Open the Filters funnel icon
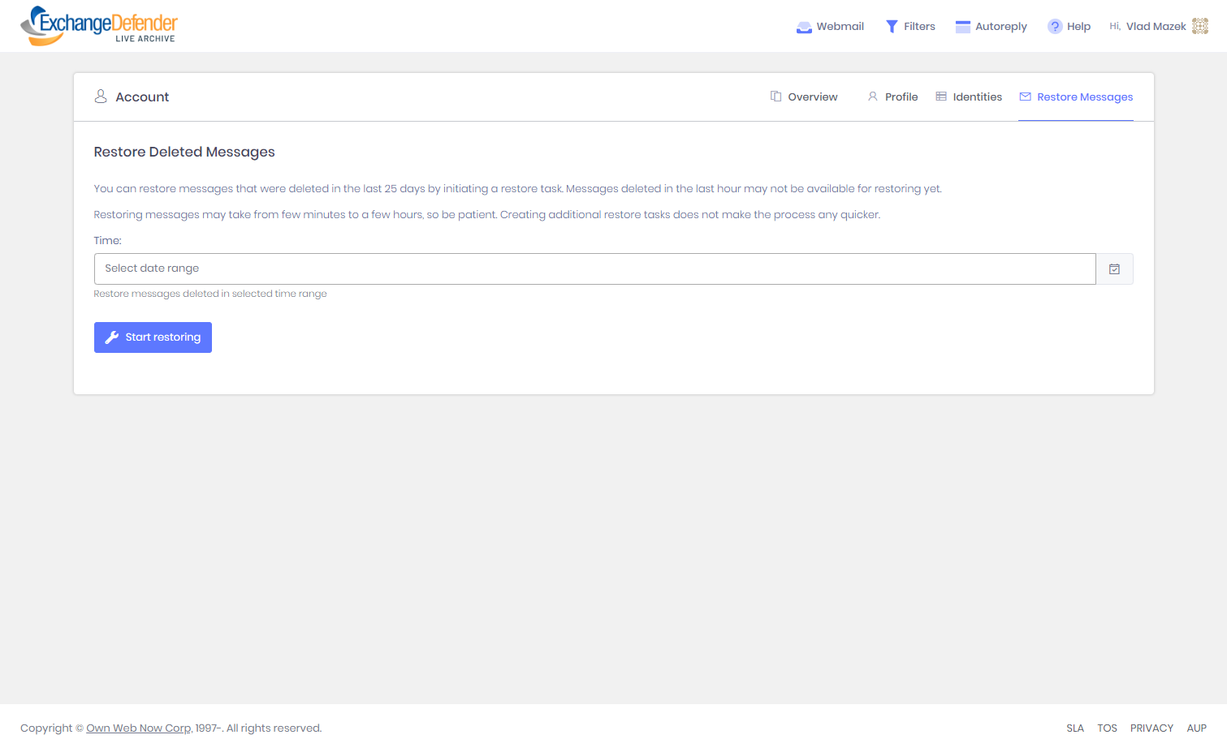Image resolution: width=1227 pixels, height=752 pixels. pyautogui.click(x=892, y=27)
